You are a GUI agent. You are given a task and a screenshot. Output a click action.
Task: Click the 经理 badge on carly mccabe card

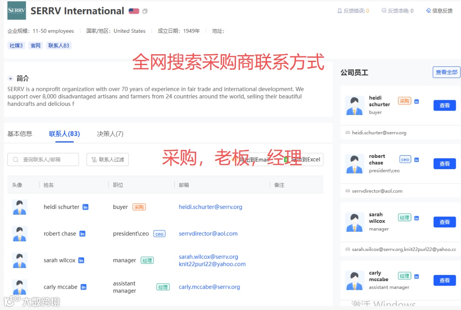[405, 276]
